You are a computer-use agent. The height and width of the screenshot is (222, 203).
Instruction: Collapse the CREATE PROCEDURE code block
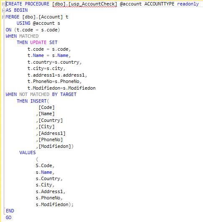3,4
